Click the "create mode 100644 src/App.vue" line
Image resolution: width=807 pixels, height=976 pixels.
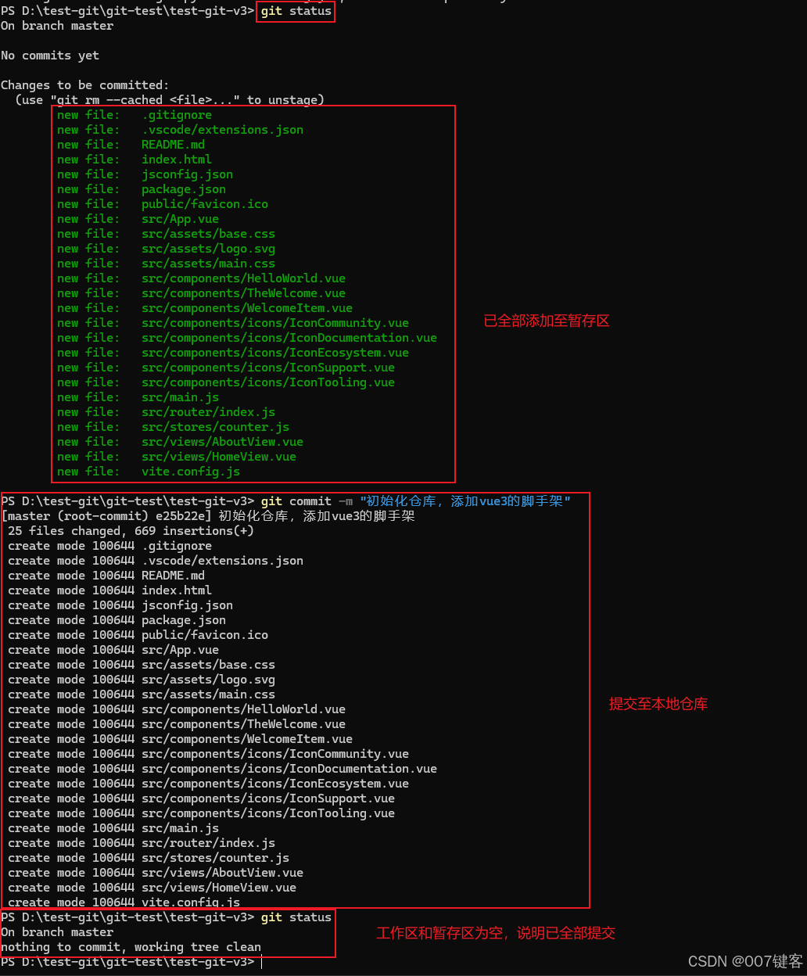pos(113,650)
